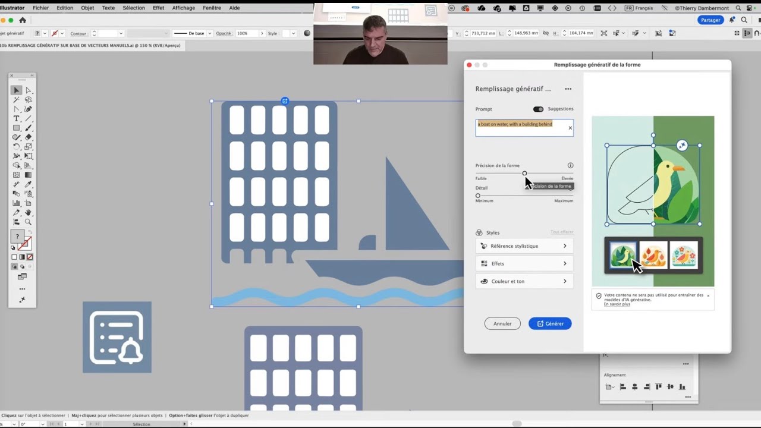Expand the Opacité arrow options
The image size is (761, 428).
tap(262, 33)
